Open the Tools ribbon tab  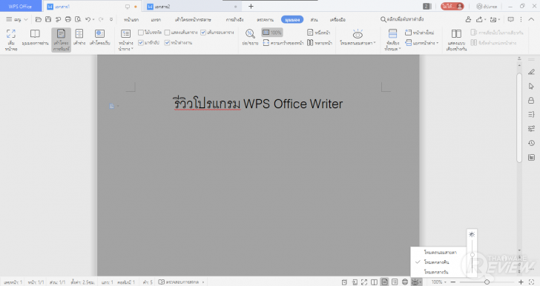(337, 19)
